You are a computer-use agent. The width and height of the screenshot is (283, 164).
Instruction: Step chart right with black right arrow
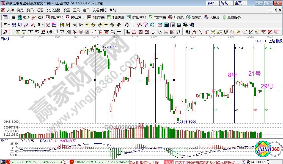[x=81, y=25]
